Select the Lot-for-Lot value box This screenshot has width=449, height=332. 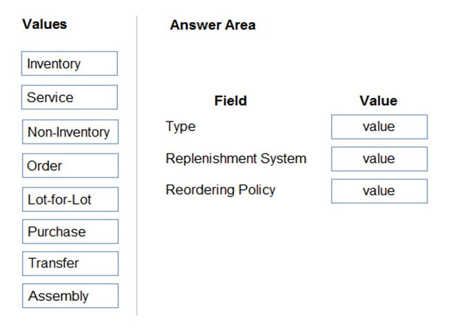[x=70, y=199]
